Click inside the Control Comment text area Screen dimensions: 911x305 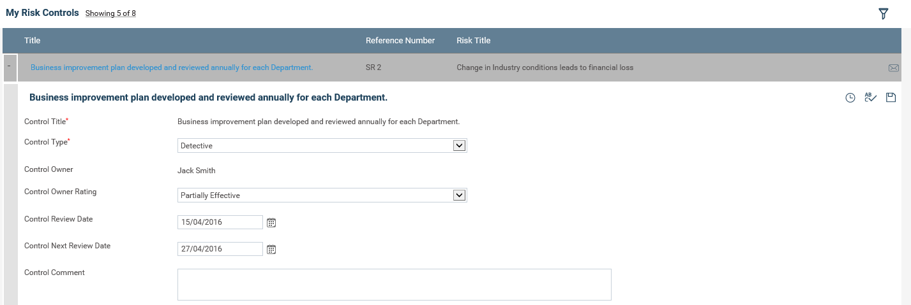(395, 285)
